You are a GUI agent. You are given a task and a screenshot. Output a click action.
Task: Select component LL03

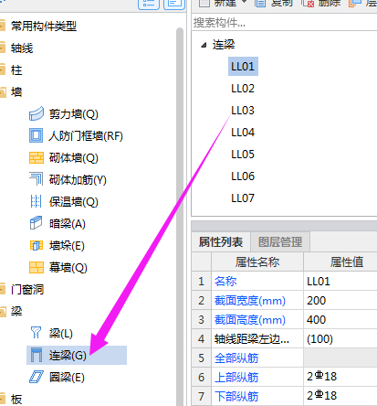pos(243,111)
